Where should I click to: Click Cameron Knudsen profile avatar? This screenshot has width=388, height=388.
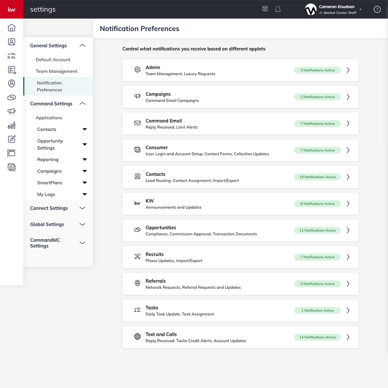[310, 9]
